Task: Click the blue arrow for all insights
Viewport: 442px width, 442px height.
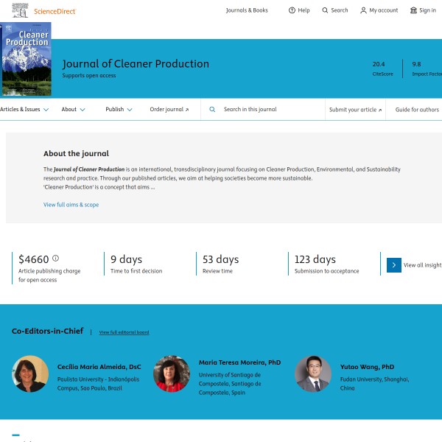Action: click(x=394, y=264)
